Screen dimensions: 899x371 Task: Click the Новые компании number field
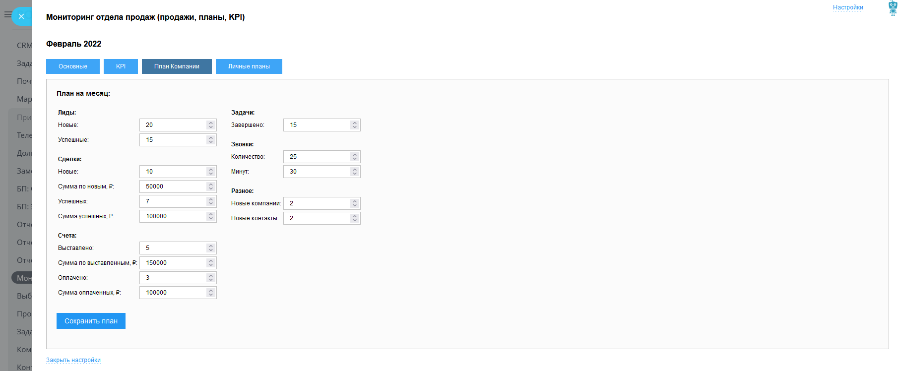pos(317,203)
